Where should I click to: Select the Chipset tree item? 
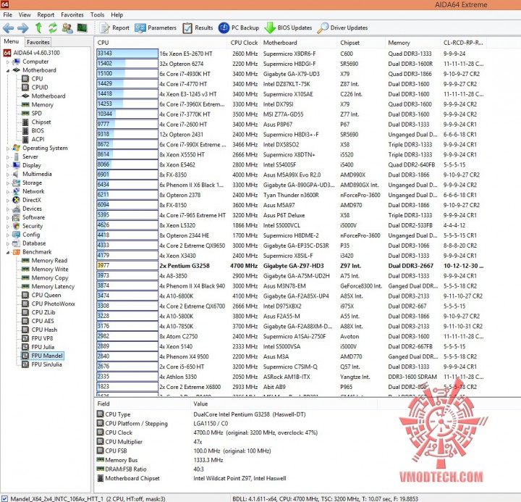(37, 122)
